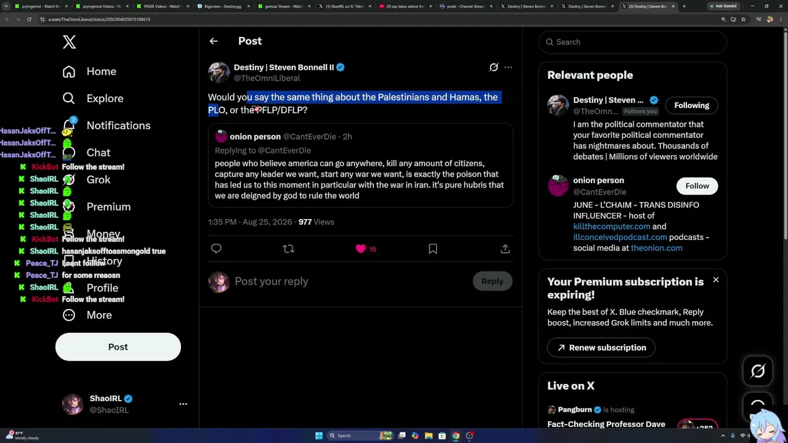Open killthecomputer.com link
Image resolution: width=788 pixels, height=443 pixels.
(x=611, y=226)
